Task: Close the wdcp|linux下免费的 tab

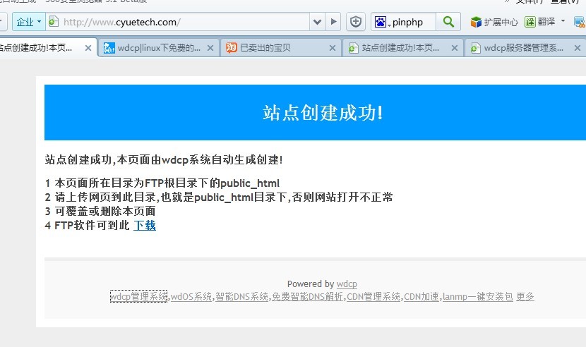Action: [x=210, y=49]
